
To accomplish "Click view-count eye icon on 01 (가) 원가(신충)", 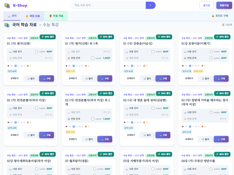I will (9, 66).
